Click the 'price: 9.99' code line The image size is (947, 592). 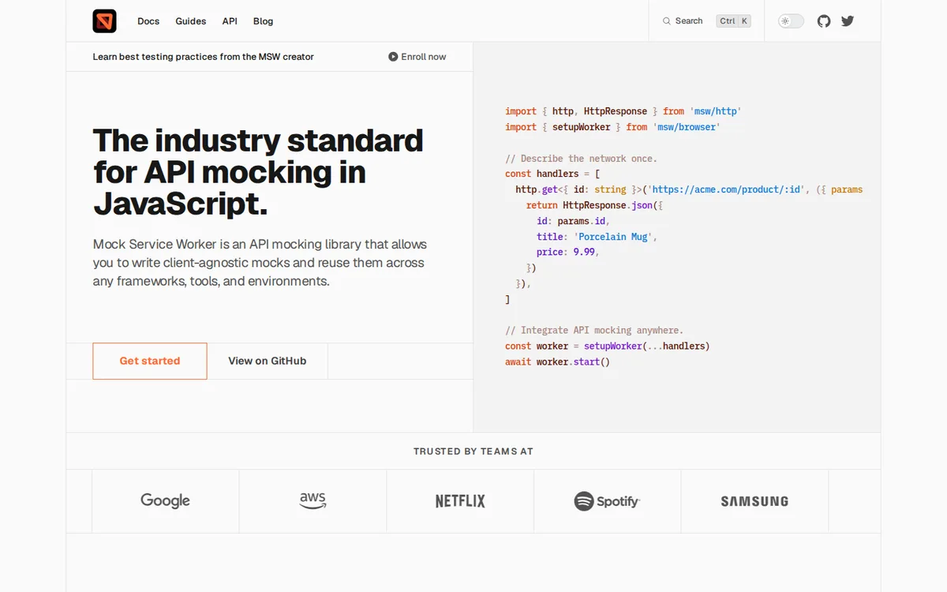(x=568, y=252)
